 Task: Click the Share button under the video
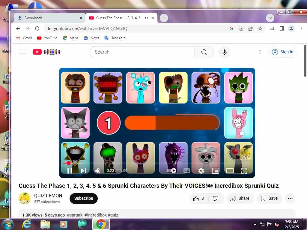point(240,199)
